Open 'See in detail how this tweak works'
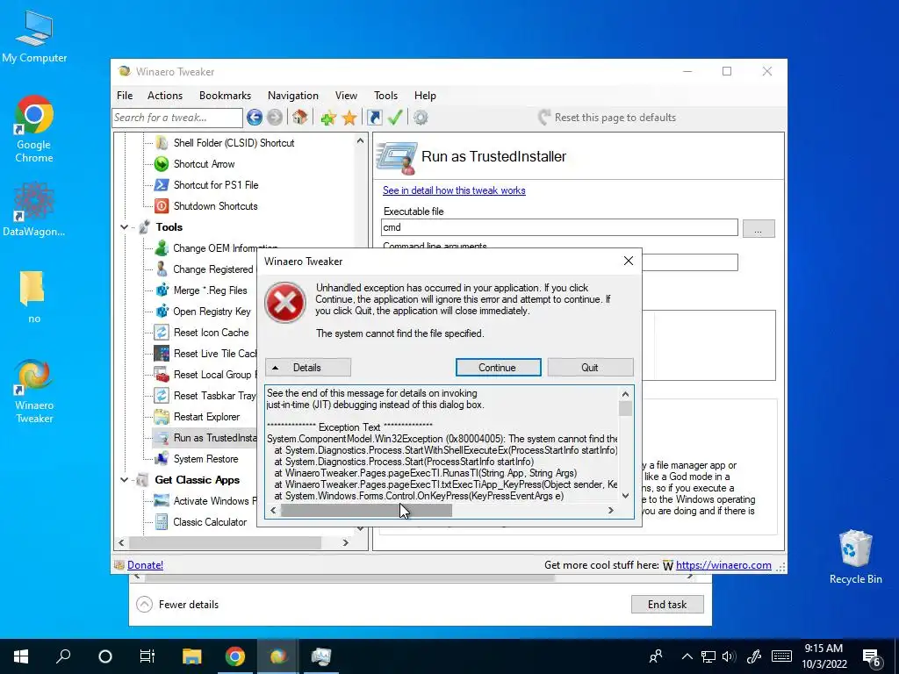Image resolution: width=899 pixels, height=674 pixels. coord(454,190)
